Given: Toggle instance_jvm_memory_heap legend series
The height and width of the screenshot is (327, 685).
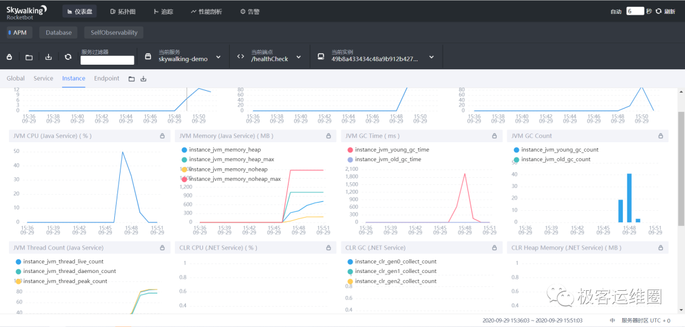Looking at the screenshot, I should (x=223, y=150).
